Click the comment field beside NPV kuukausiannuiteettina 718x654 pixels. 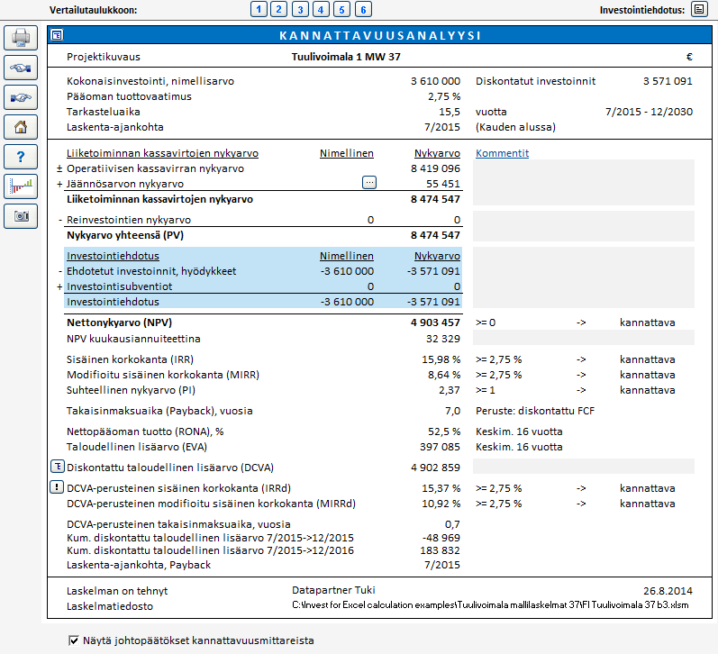[x=584, y=338]
